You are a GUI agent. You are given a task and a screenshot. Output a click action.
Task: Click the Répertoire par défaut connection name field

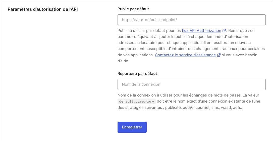pyautogui.click(x=192, y=84)
